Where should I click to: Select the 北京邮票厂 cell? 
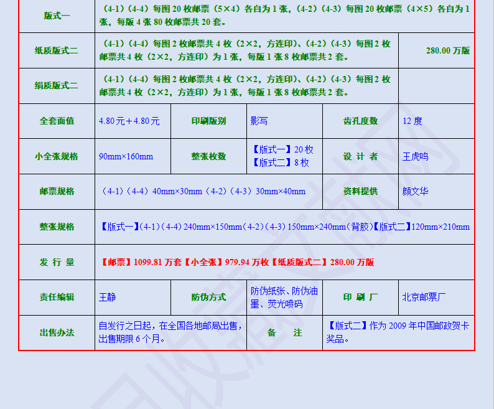pos(424,297)
